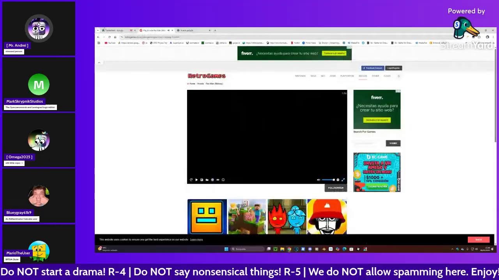Click the Search For Games input field
The width and height of the screenshot is (499, 280).
tap(369, 143)
